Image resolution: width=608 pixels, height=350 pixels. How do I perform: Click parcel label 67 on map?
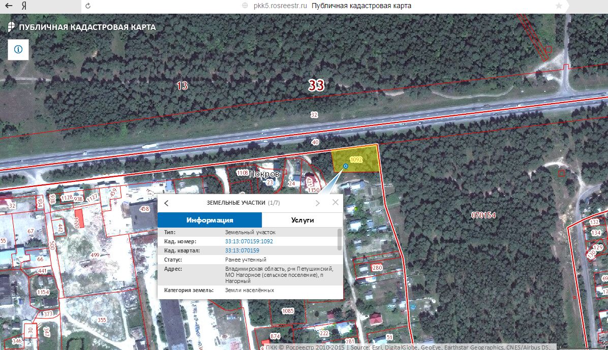(x=31, y=231)
